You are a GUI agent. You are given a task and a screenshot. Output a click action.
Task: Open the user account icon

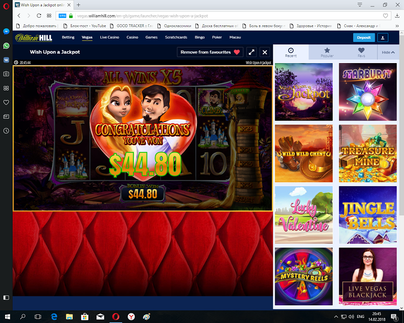[x=383, y=38]
